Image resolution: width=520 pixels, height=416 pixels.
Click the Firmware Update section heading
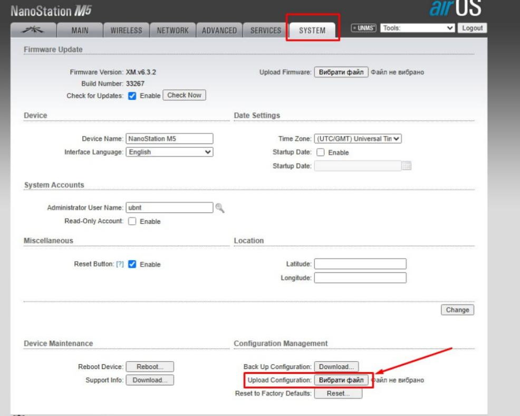pos(53,50)
